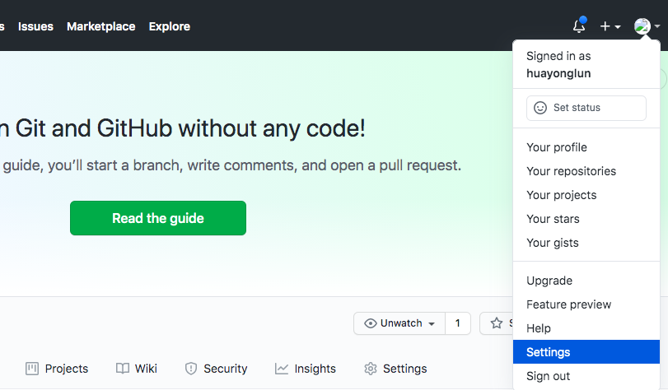Screen dimensions: 668x390
Task: Click the star icon button
Action: (x=497, y=323)
